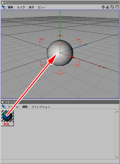Click the green Y axis arrow handle
The width and height of the screenshot is (120, 164).
tap(60, 36)
